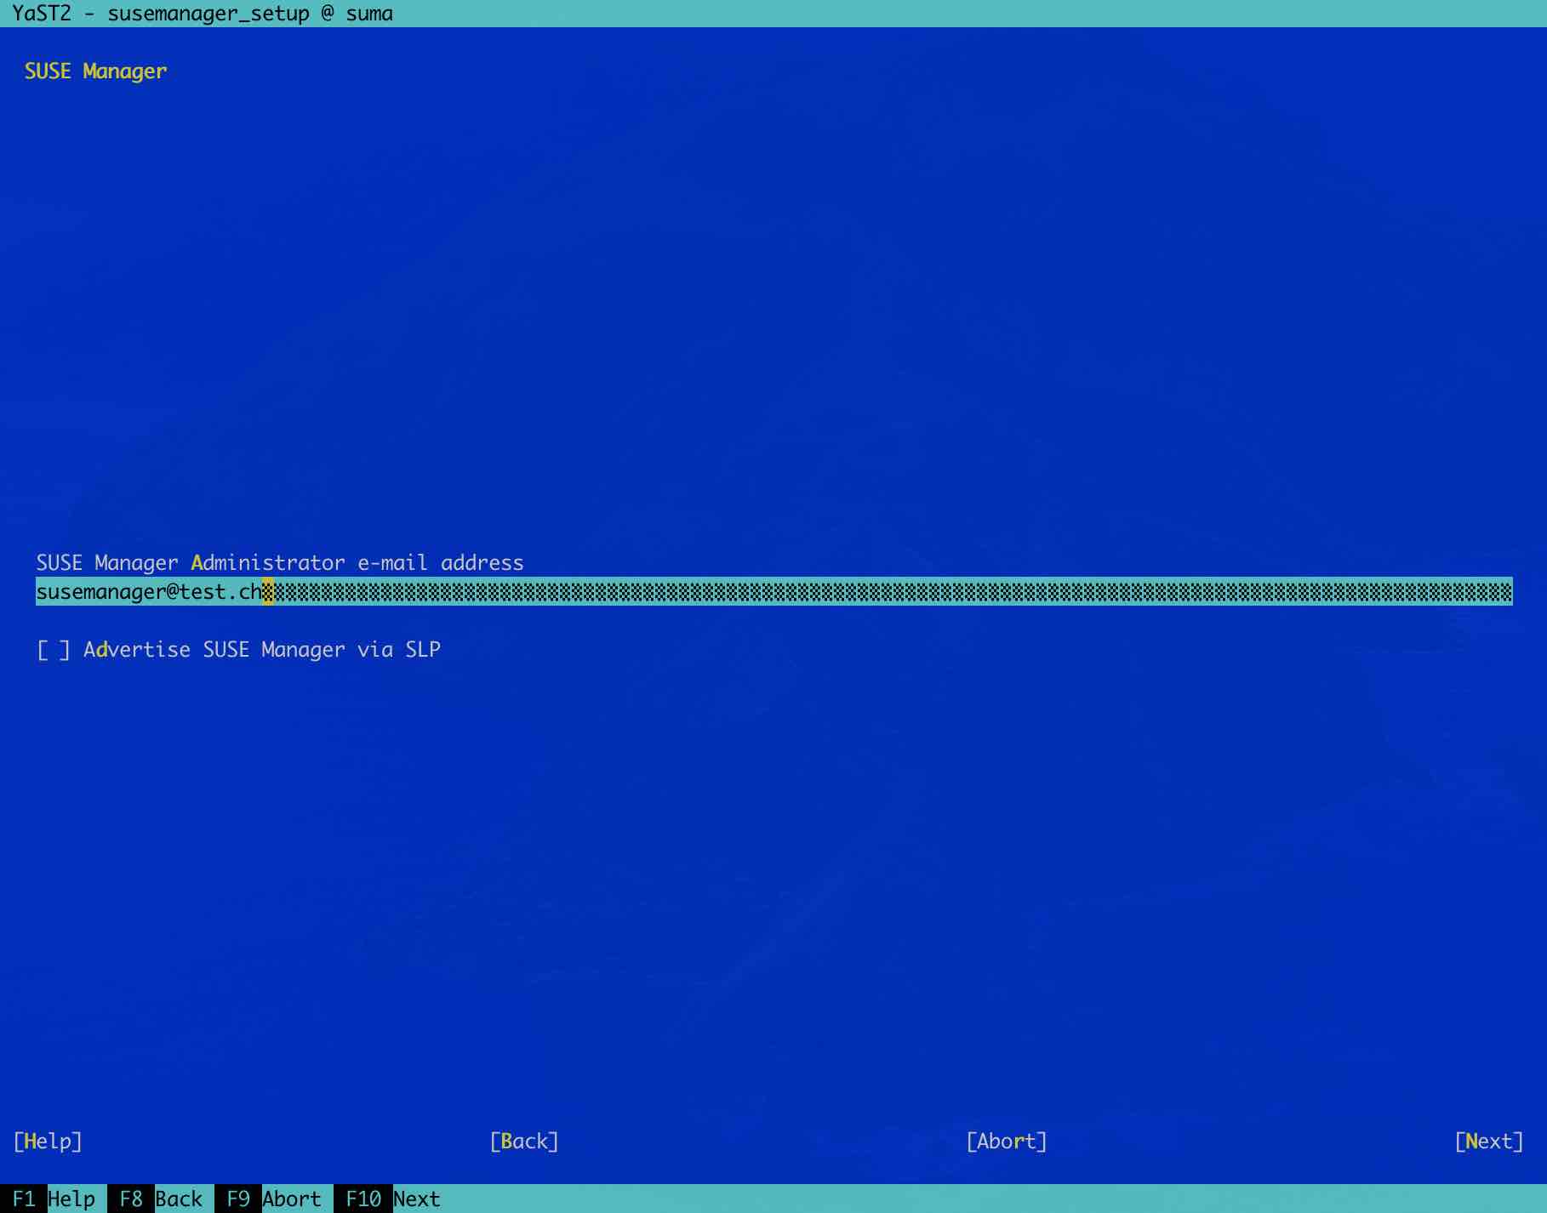Select F10 Next in function key bar

pos(393,1199)
